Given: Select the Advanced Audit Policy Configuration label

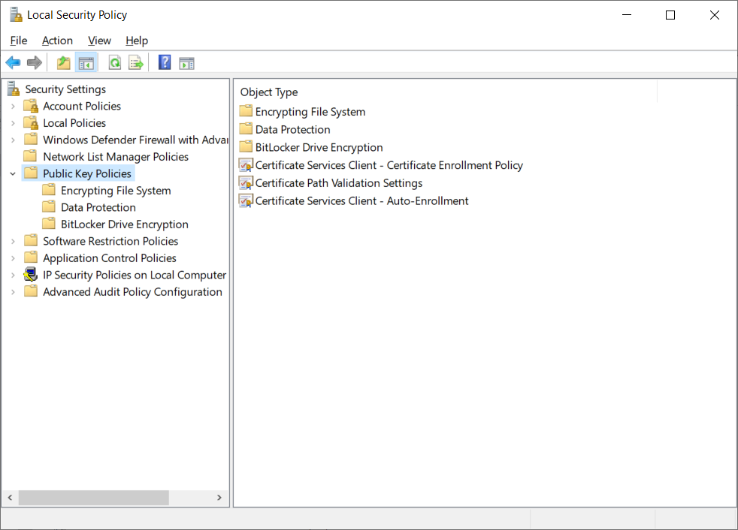Looking at the screenshot, I should tap(133, 293).
